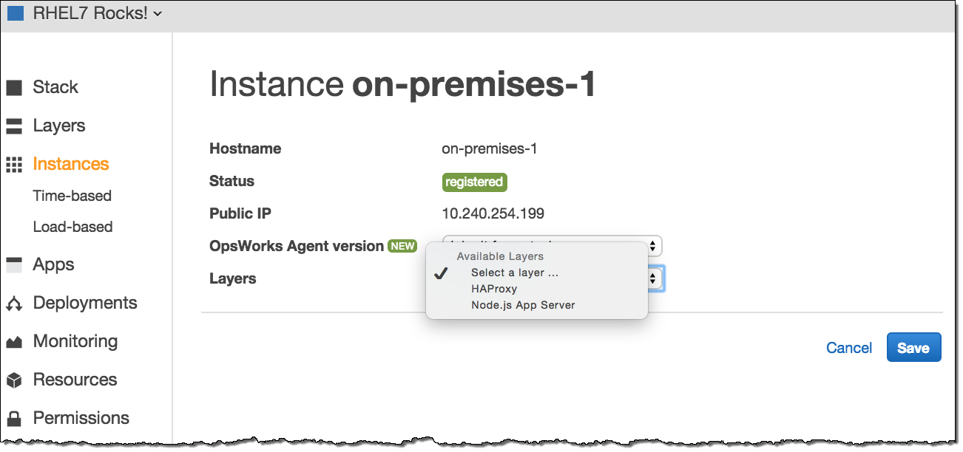Click the Layers select dropdown arrows
This screenshot has width=963, height=452.
click(x=654, y=278)
